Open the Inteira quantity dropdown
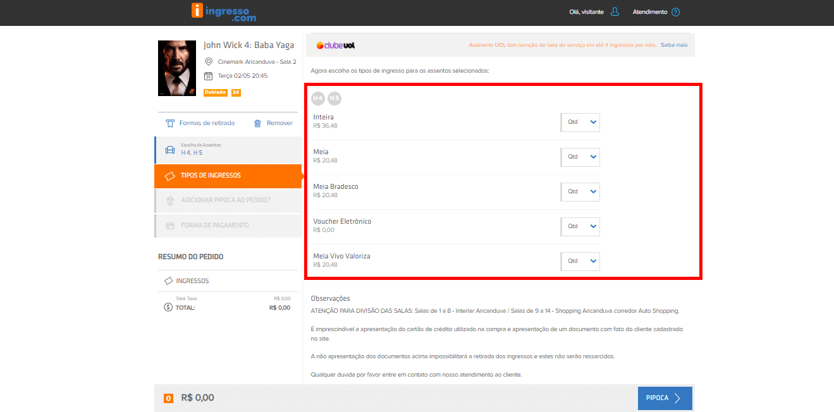Viewport: 834px width, 412px height. coord(580,123)
